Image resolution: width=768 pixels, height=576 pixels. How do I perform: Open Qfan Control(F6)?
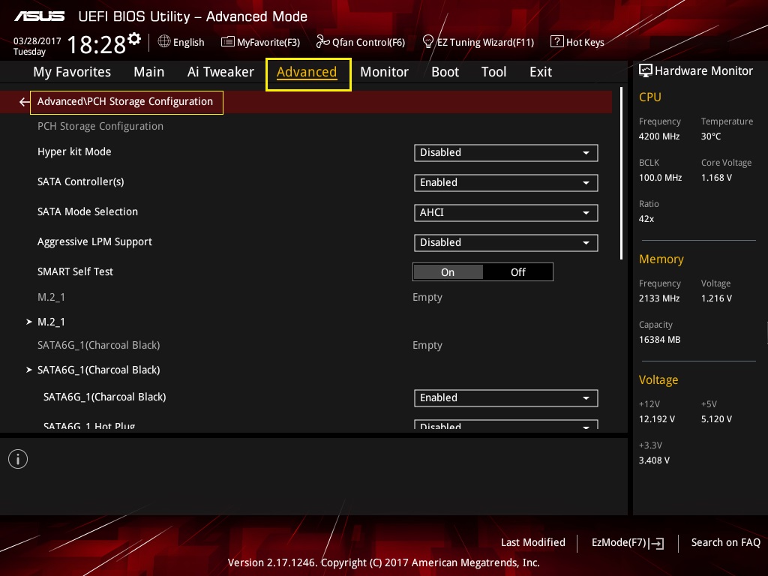pos(361,42)
